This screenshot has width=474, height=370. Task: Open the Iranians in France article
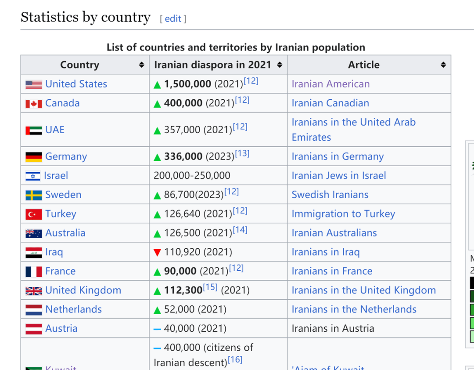coord(332,271)
